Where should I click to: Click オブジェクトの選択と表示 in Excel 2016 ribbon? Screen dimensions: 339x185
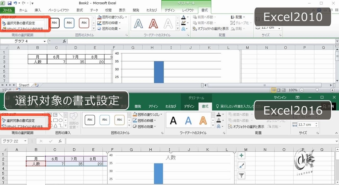pos(246,127)
